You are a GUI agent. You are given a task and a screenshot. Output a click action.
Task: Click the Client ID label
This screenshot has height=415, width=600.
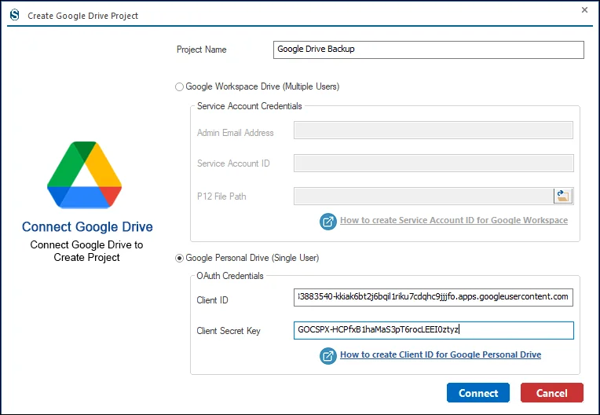[212, 300]
